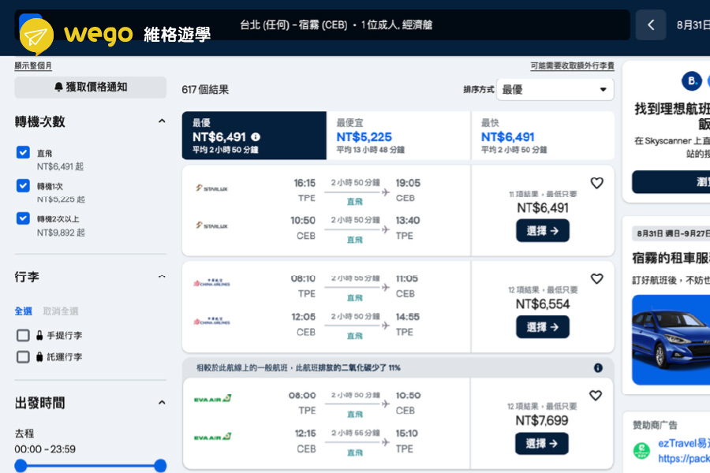Viewport: 710px width, 473px height.
Task: Switch to the 最便宜 NT$5,225 tab
Action: point(398,136)
